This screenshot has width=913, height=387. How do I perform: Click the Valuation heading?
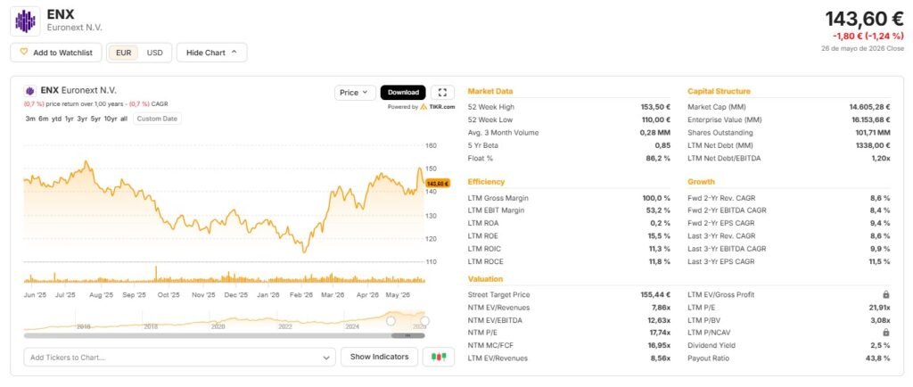pos(485,279)
